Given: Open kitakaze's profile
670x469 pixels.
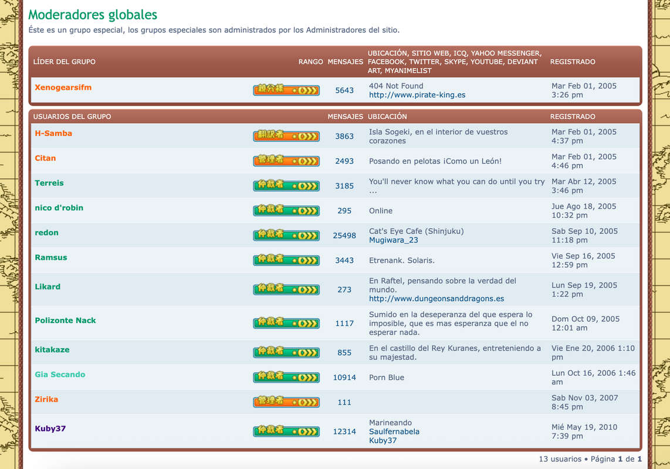Looking at the screenshot, I should (52, 349).
